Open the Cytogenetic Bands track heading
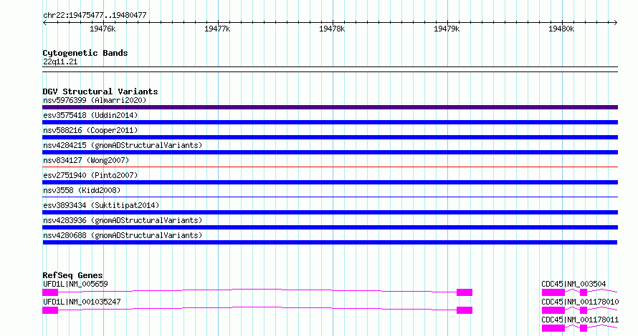Viewport: 638px width, 336px height. [x=85, y=53]
